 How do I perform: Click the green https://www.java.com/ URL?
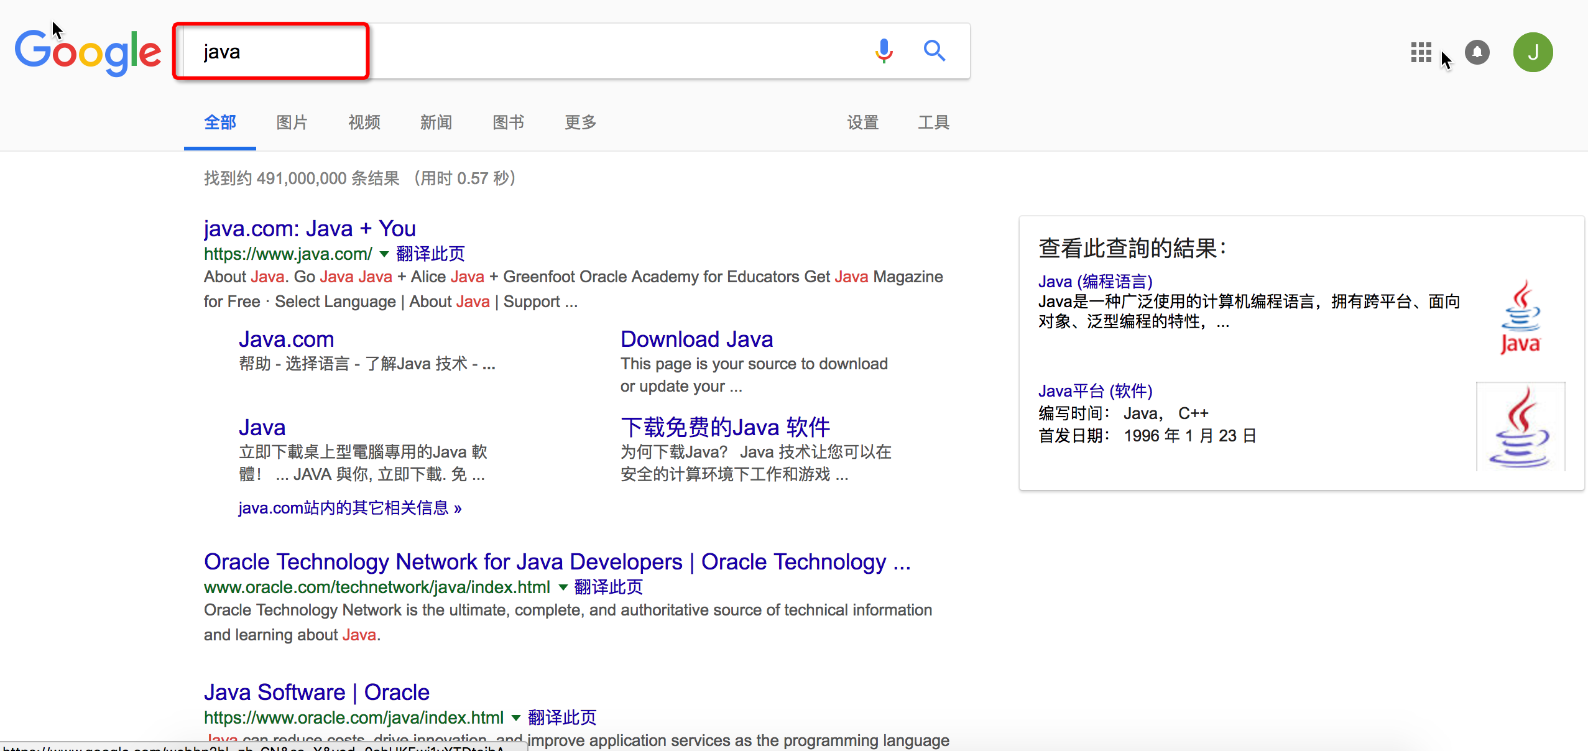288,254
